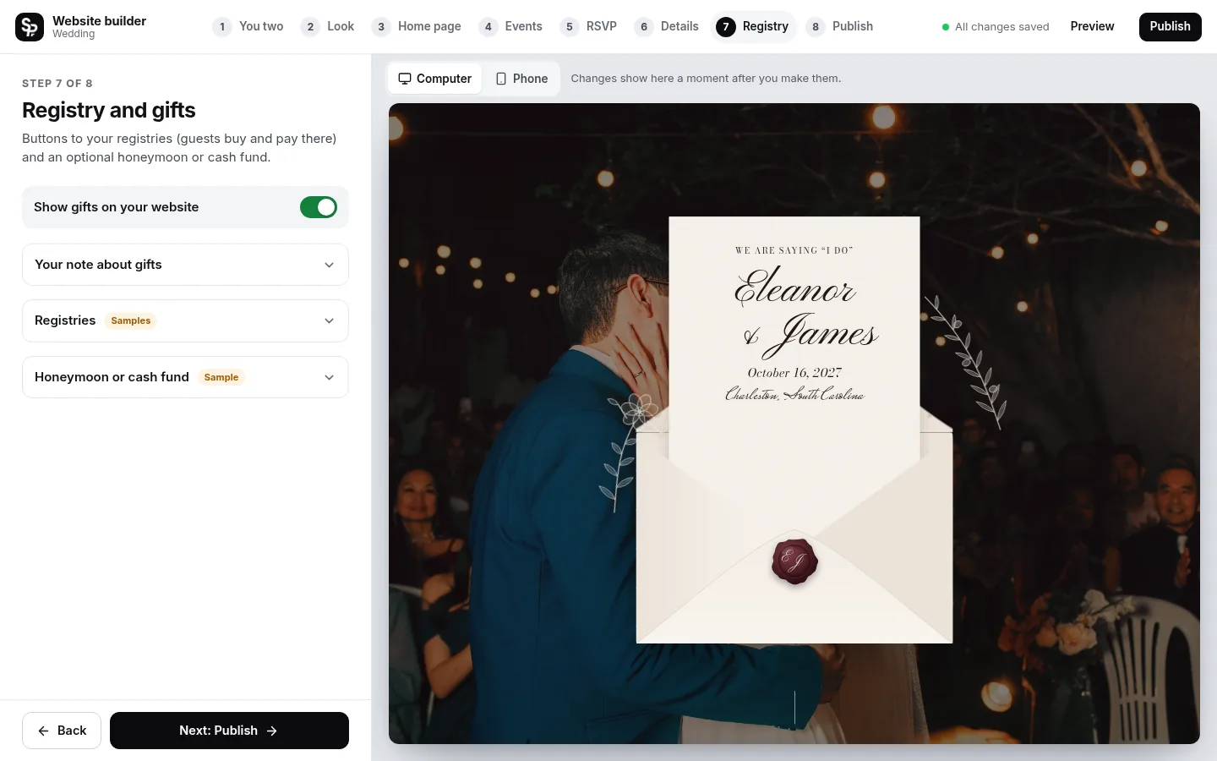Click the black Publish button in the header

1170,27
